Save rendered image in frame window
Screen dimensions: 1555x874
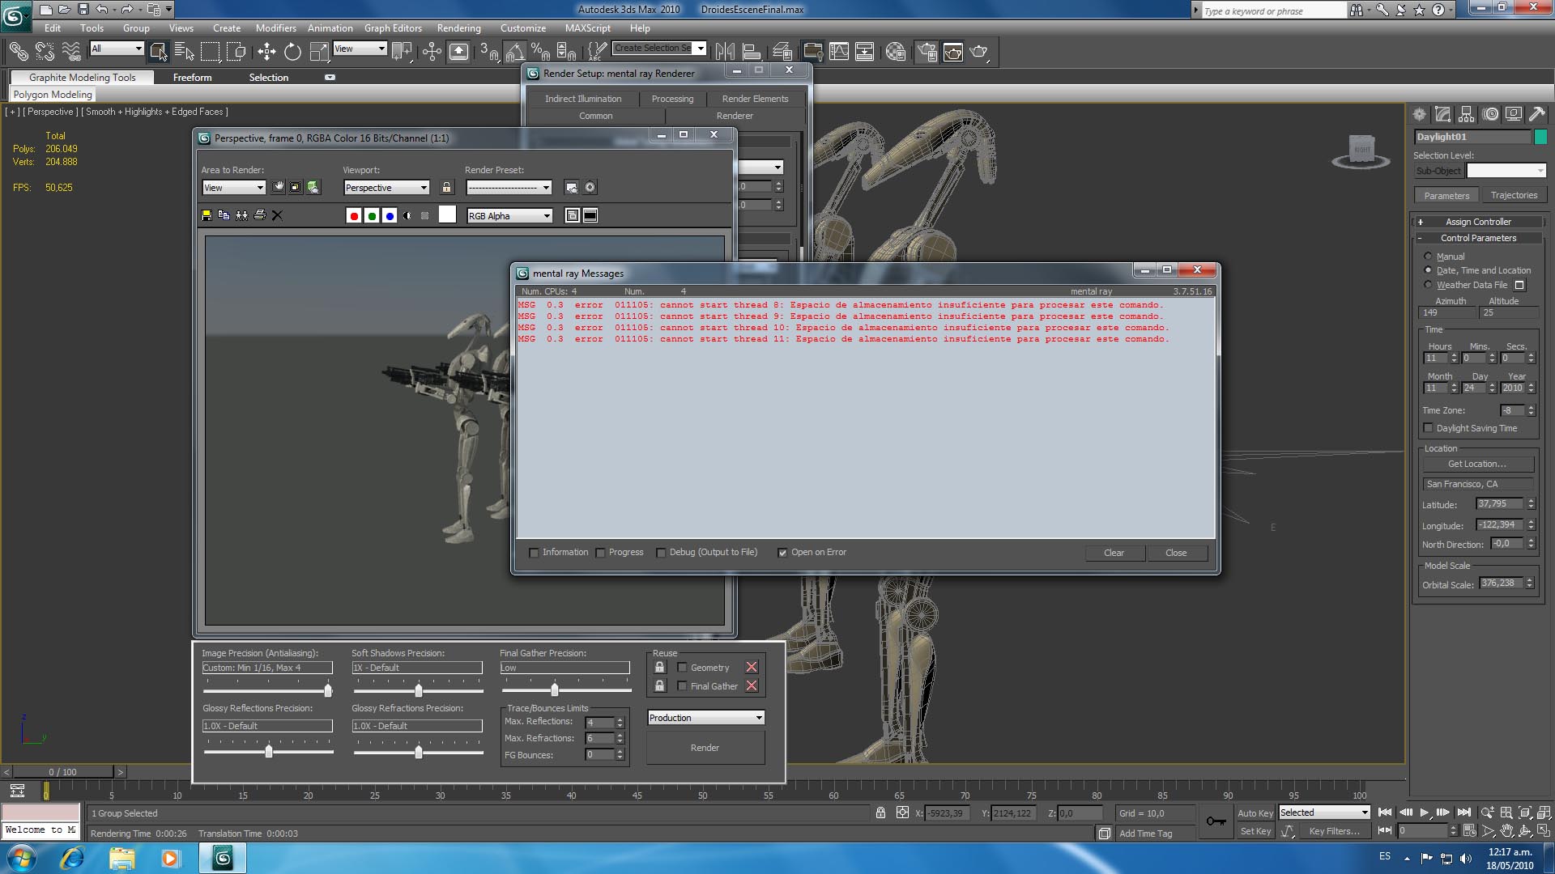coord(207,215)
